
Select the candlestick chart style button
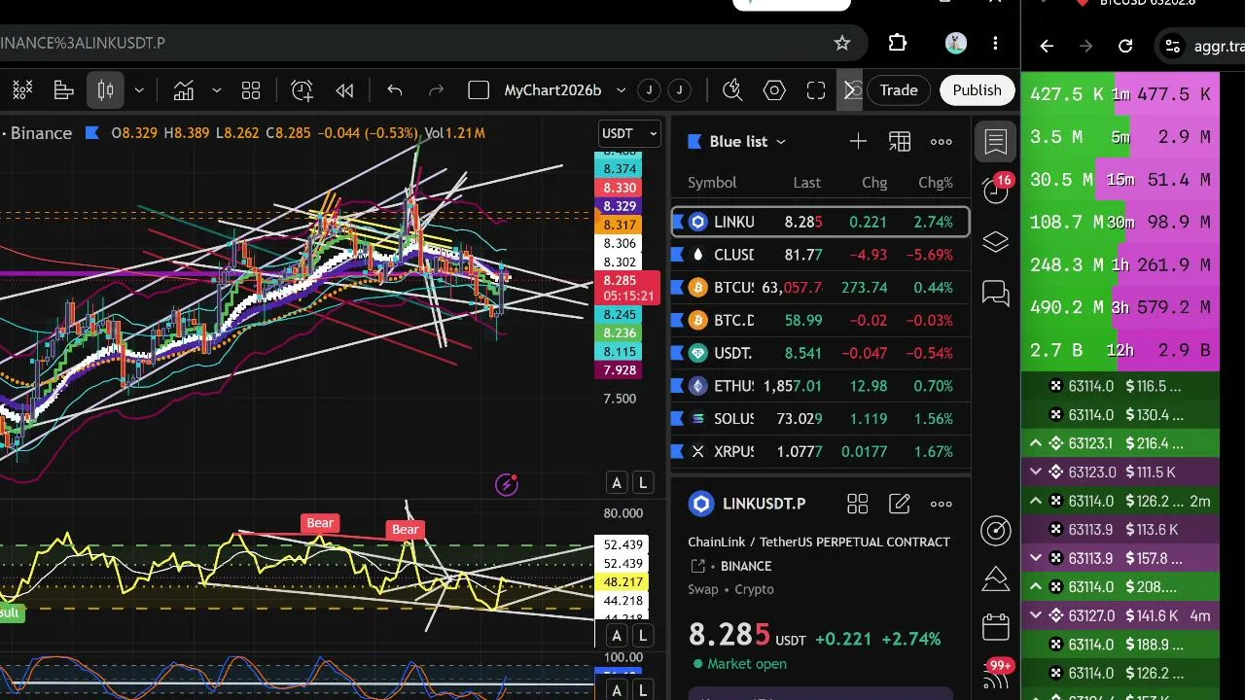[105, 90]
